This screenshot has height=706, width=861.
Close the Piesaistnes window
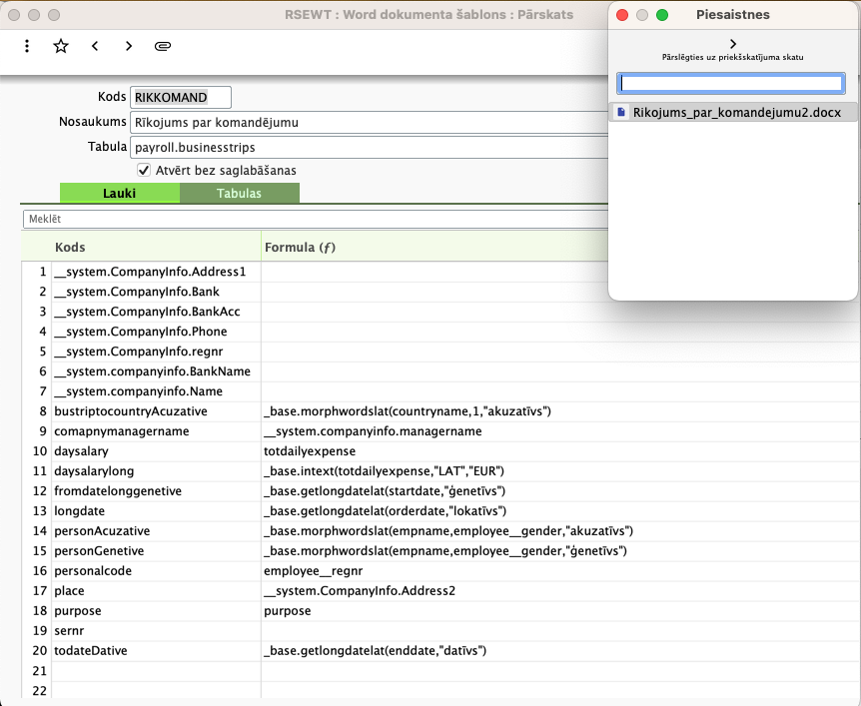click(x=622, y=15)
